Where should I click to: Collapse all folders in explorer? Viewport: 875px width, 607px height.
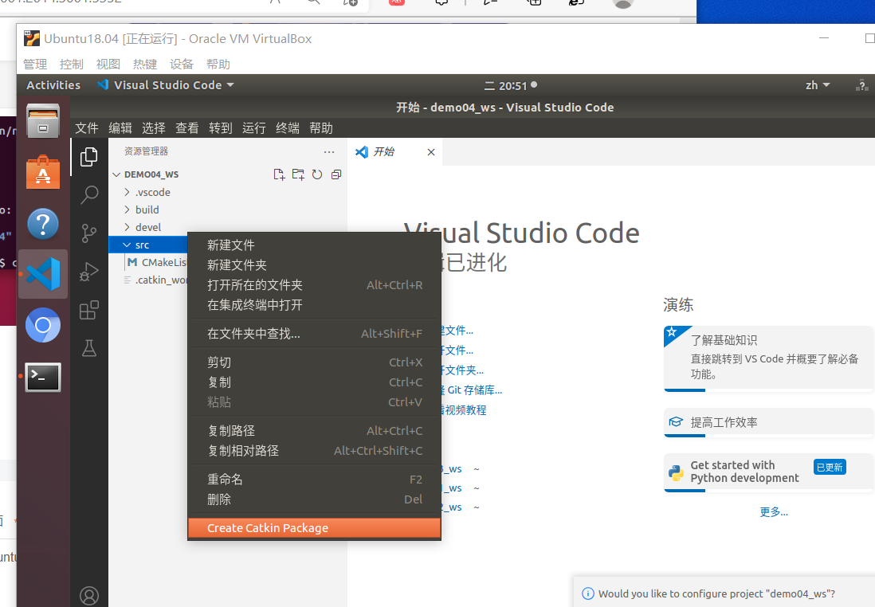click(336, 174)
